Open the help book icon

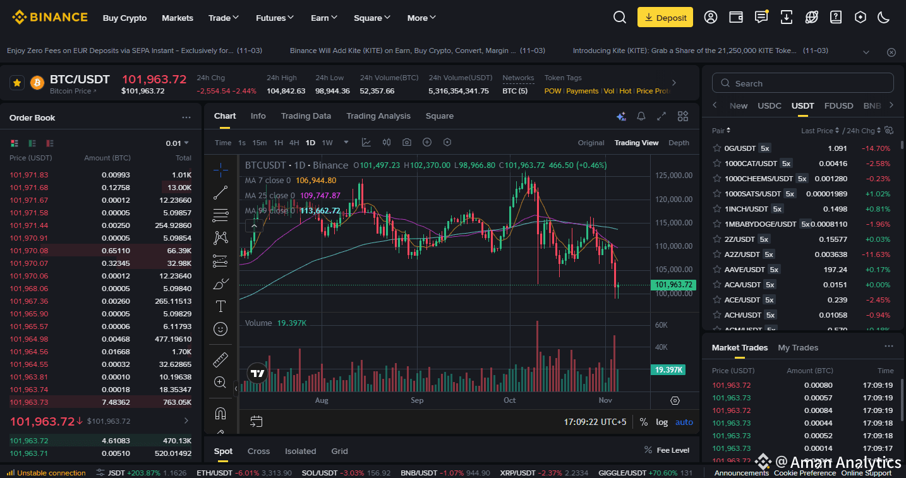pyautogui.click(x=836, y=18)
